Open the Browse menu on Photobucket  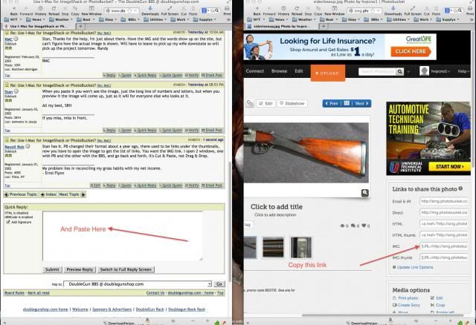[280, 71]
